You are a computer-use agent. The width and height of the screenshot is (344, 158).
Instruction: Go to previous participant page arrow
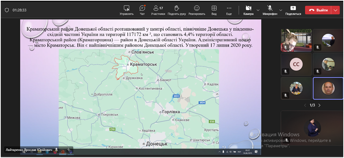[305, 105]
